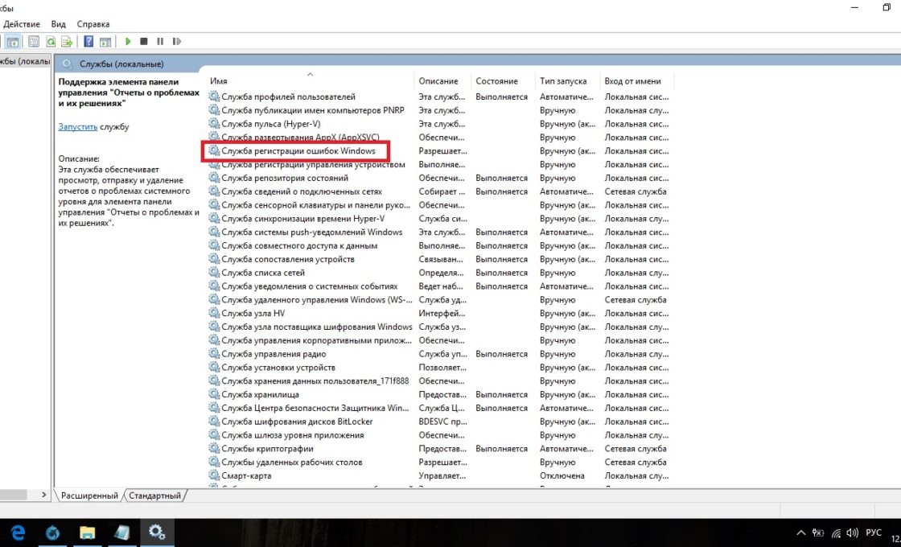The width and height of the screenshot is (901, 547).
Task: Open the Справка menu
Action: 93,24
